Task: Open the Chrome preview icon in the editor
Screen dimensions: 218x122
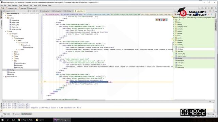Action: click(x=157, y=20)
